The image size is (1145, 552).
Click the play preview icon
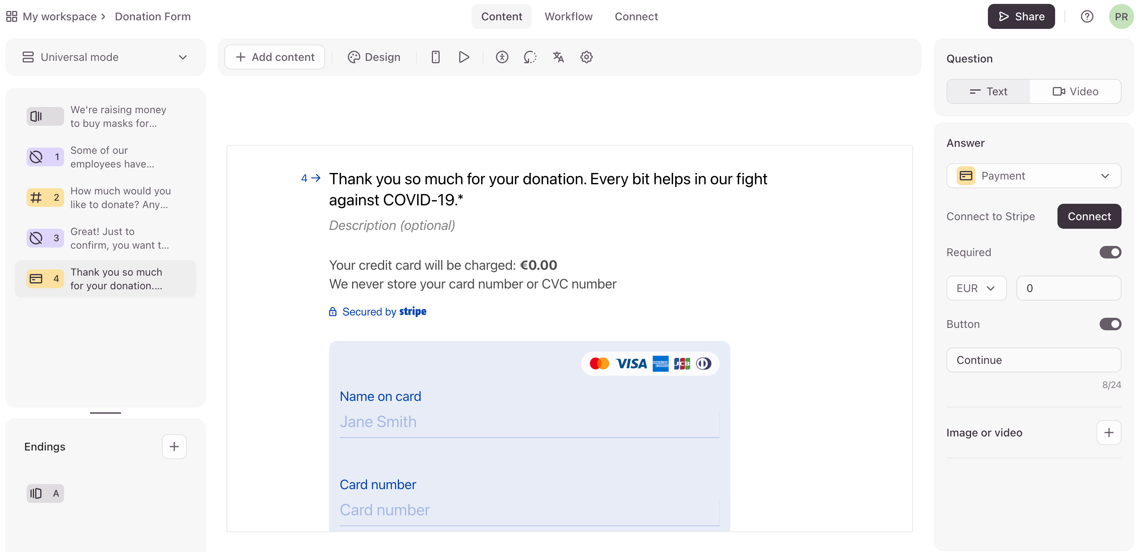click(x=463, y=57)
